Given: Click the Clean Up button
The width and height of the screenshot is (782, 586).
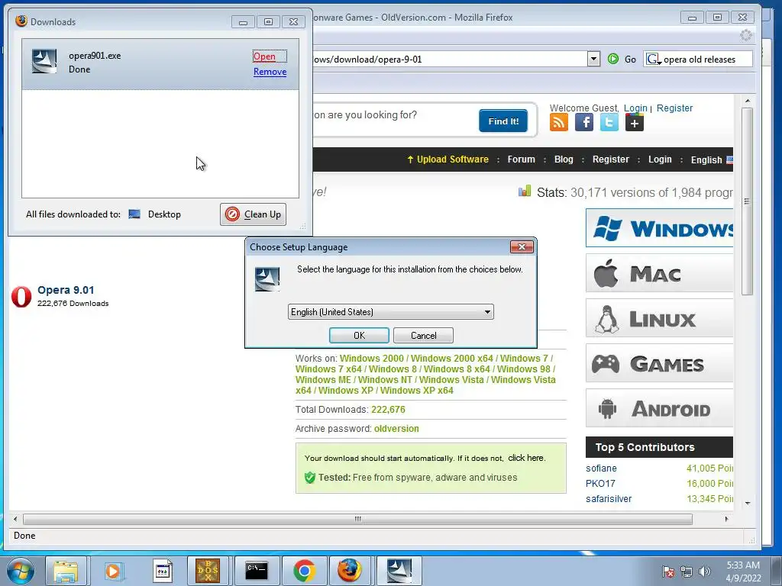Looking at the screenshot, I should [253, 214].
